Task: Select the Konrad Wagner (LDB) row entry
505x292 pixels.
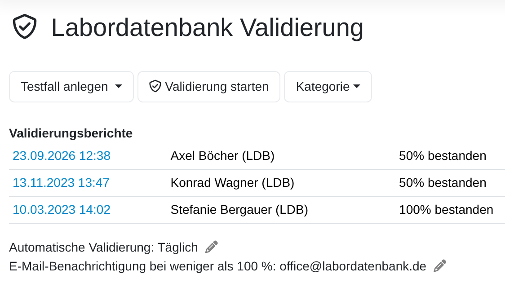Action: [x=233, y=183]
